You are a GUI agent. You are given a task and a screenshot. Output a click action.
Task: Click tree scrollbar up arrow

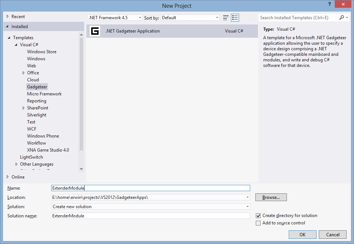[x=81, y=35]
